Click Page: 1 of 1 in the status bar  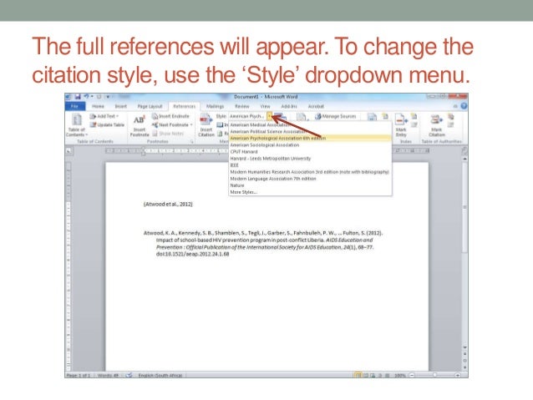point(79,375)
